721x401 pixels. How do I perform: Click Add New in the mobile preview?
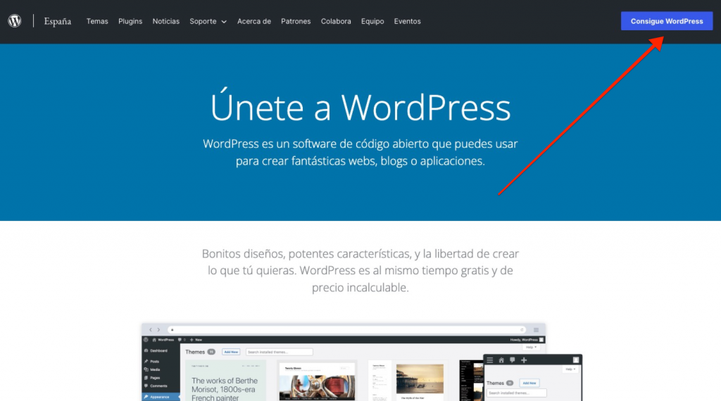(x=529, y=383)
